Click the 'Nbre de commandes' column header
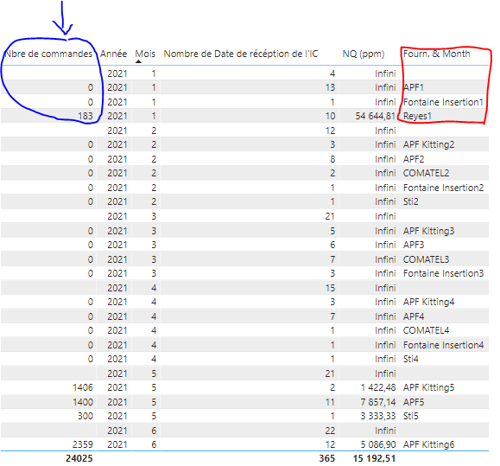This screenshot has width=500, height=466. click(48, 54)
